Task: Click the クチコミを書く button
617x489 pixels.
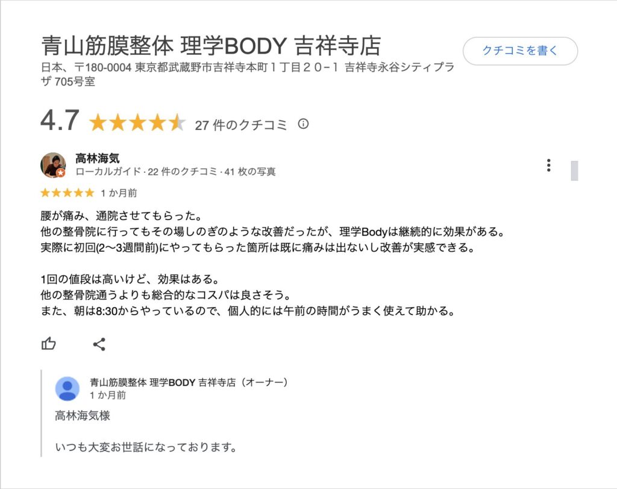Action: 520,51
